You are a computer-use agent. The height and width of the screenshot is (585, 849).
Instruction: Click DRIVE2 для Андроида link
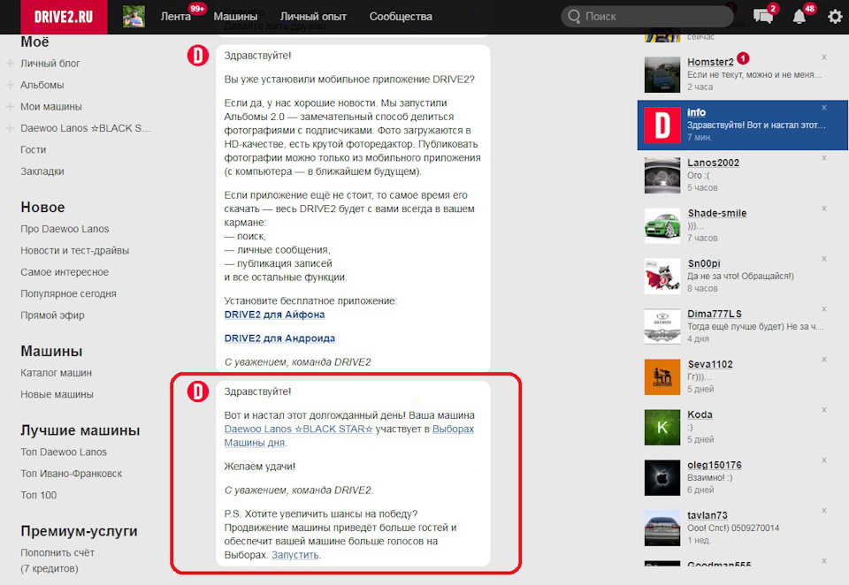coord(279,338)
